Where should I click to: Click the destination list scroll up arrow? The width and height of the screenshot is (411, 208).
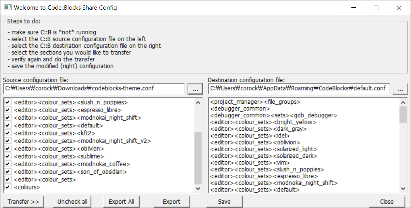[403, 102]
